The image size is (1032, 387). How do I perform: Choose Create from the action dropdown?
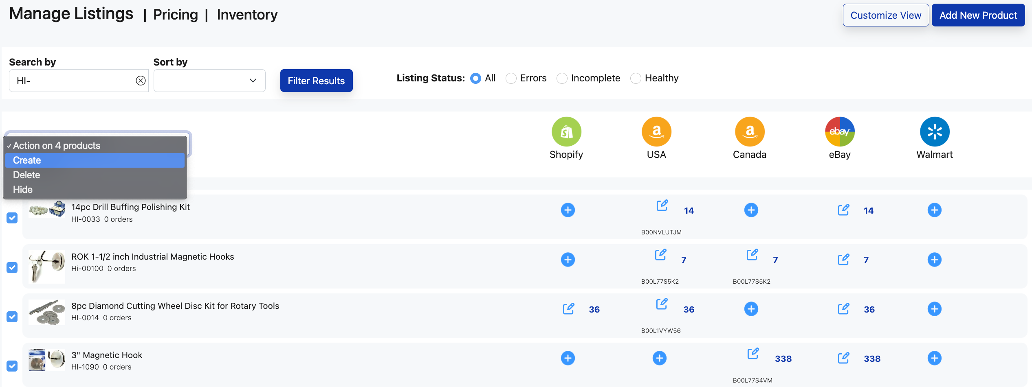tap(95, 160)
